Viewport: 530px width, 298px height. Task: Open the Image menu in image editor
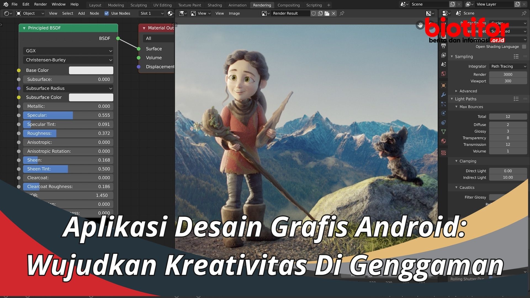tap(234, 13)
